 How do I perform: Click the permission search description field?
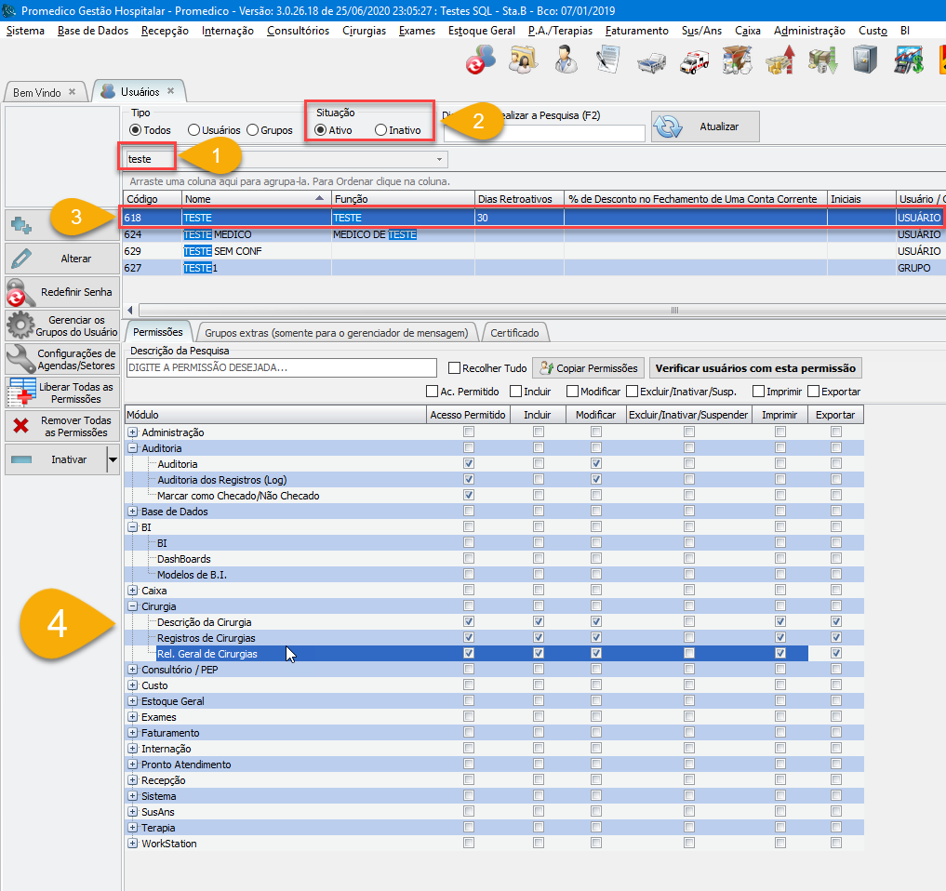pyautogui.click(x=280, y=368)
